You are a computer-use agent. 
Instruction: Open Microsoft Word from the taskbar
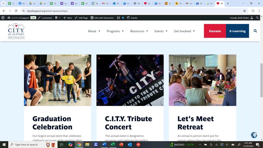pyautogui.click(x=104, y=145)
